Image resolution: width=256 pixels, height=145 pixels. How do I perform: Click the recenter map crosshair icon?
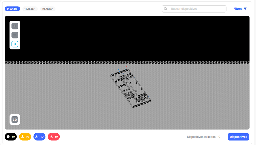[x=15, y=44]
